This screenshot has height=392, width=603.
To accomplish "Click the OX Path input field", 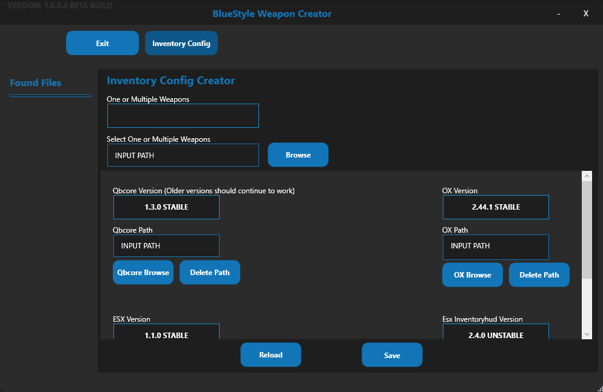I will click(496, 247).
